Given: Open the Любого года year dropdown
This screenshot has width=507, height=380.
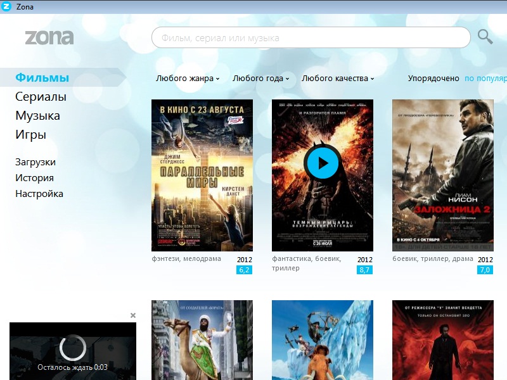Looking at the screenshot, I should click(x=260, y=78).
